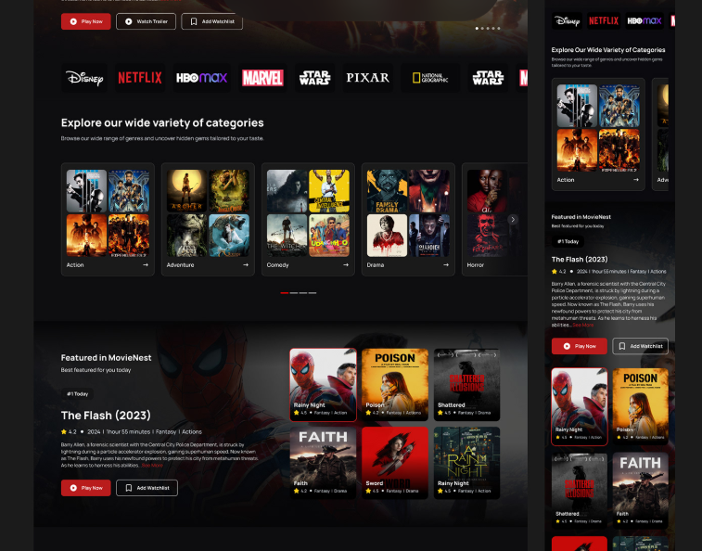
Task: Click the Marvel logo in the brand row
Action: tap(262, 78)
